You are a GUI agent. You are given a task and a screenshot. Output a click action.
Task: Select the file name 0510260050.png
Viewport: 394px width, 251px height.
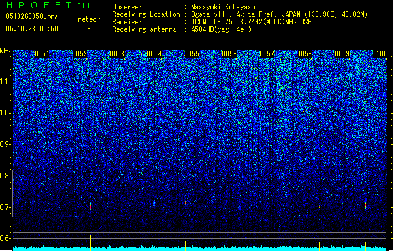pyautogui.click(x=32, y=16)
